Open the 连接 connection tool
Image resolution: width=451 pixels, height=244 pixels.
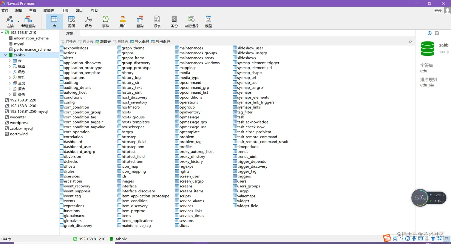(10, 21)
